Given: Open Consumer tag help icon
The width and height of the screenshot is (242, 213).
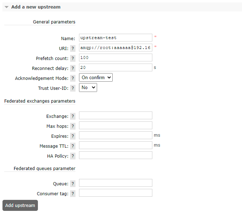Looking at the screenshot, I should point(73,194).
